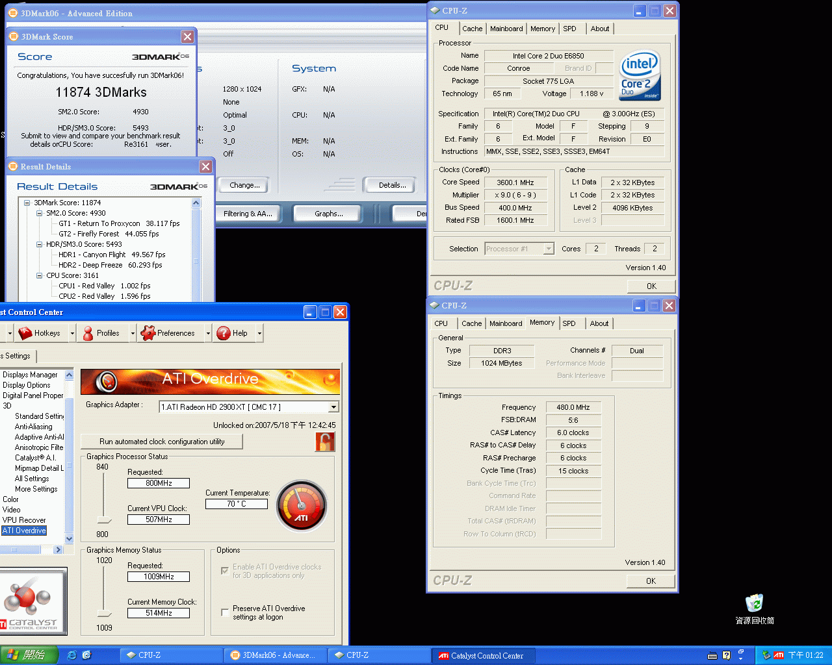Viewport: 832px width, 665px height.
Task: Open Graphs... in 3DMark06
Action: tap(329, 214)
